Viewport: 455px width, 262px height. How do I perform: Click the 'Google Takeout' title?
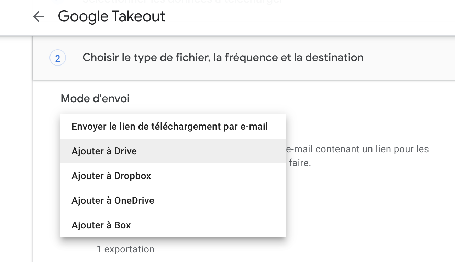[111, 16]
